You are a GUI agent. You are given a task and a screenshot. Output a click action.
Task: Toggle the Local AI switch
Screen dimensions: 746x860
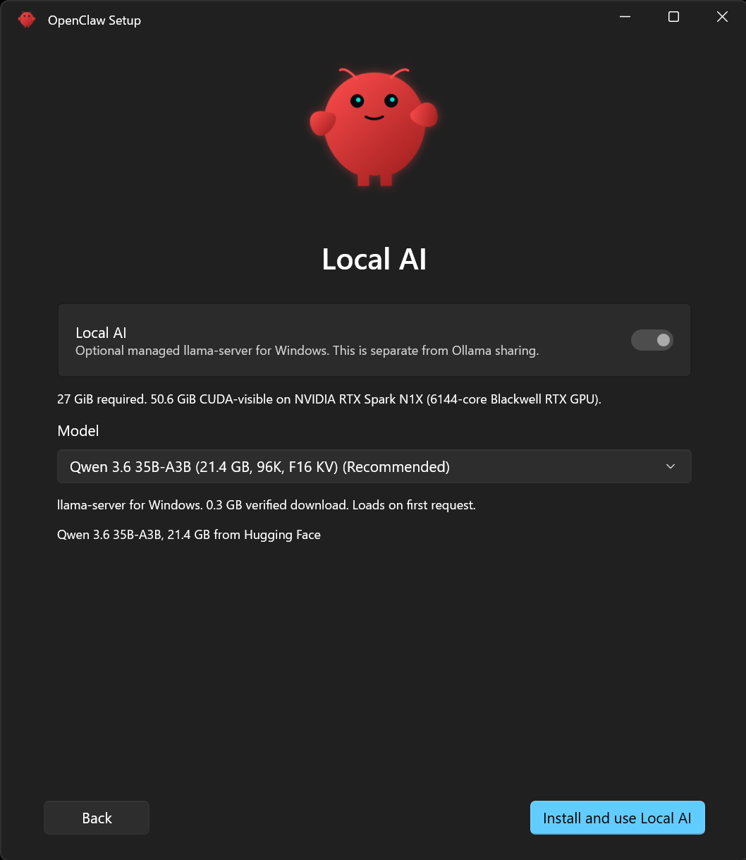(652, 340)
